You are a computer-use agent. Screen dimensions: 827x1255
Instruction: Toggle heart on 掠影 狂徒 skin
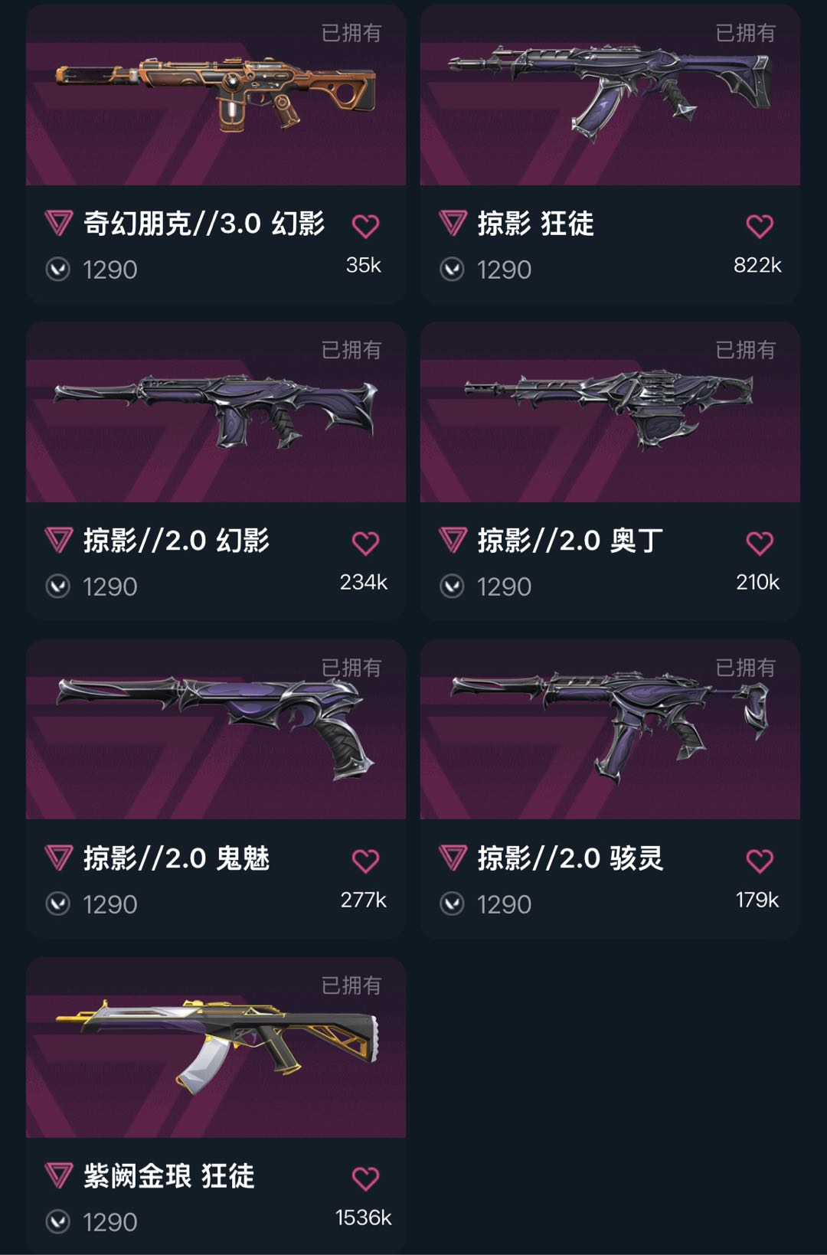(x=760, y=226)
